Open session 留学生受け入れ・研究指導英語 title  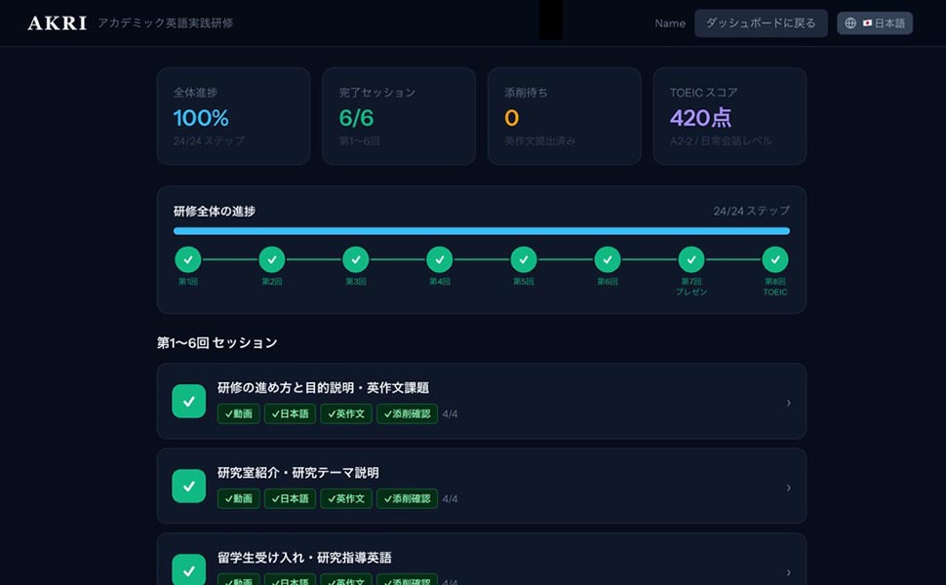(x=304, y=558)
